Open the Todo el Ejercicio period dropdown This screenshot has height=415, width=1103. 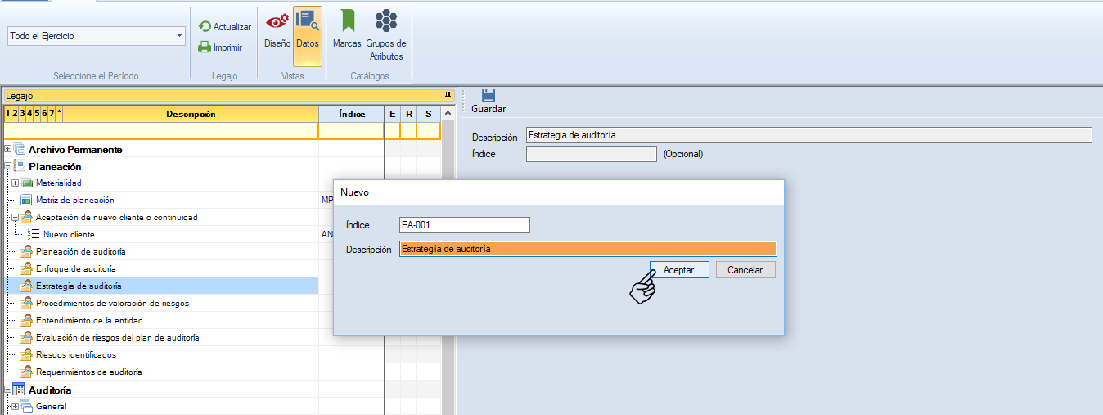179,37
